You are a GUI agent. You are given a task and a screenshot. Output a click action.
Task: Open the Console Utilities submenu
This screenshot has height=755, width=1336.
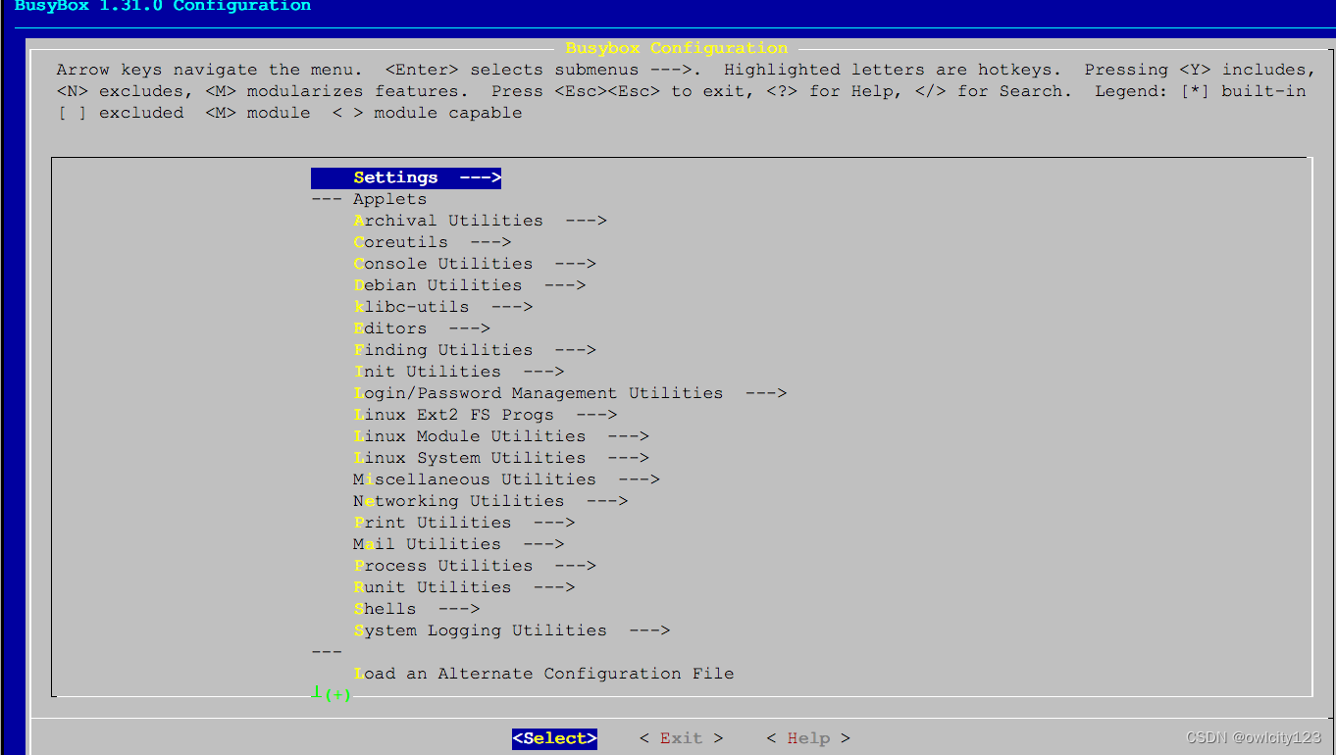click(x=442, y=263)
